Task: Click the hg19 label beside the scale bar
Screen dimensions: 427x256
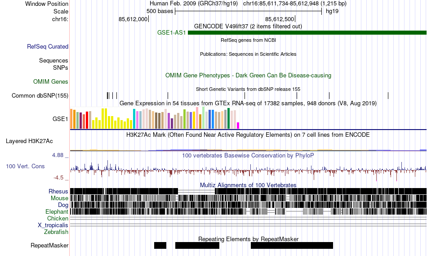Action: pyautogui.click(x=332, y=11)
